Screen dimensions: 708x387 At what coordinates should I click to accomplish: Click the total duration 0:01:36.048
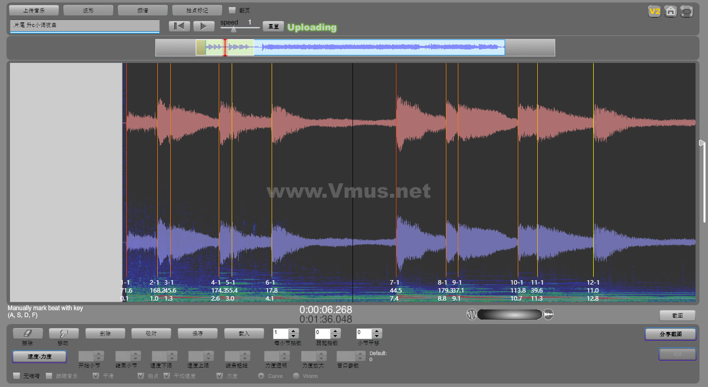(x=326, y=320)
